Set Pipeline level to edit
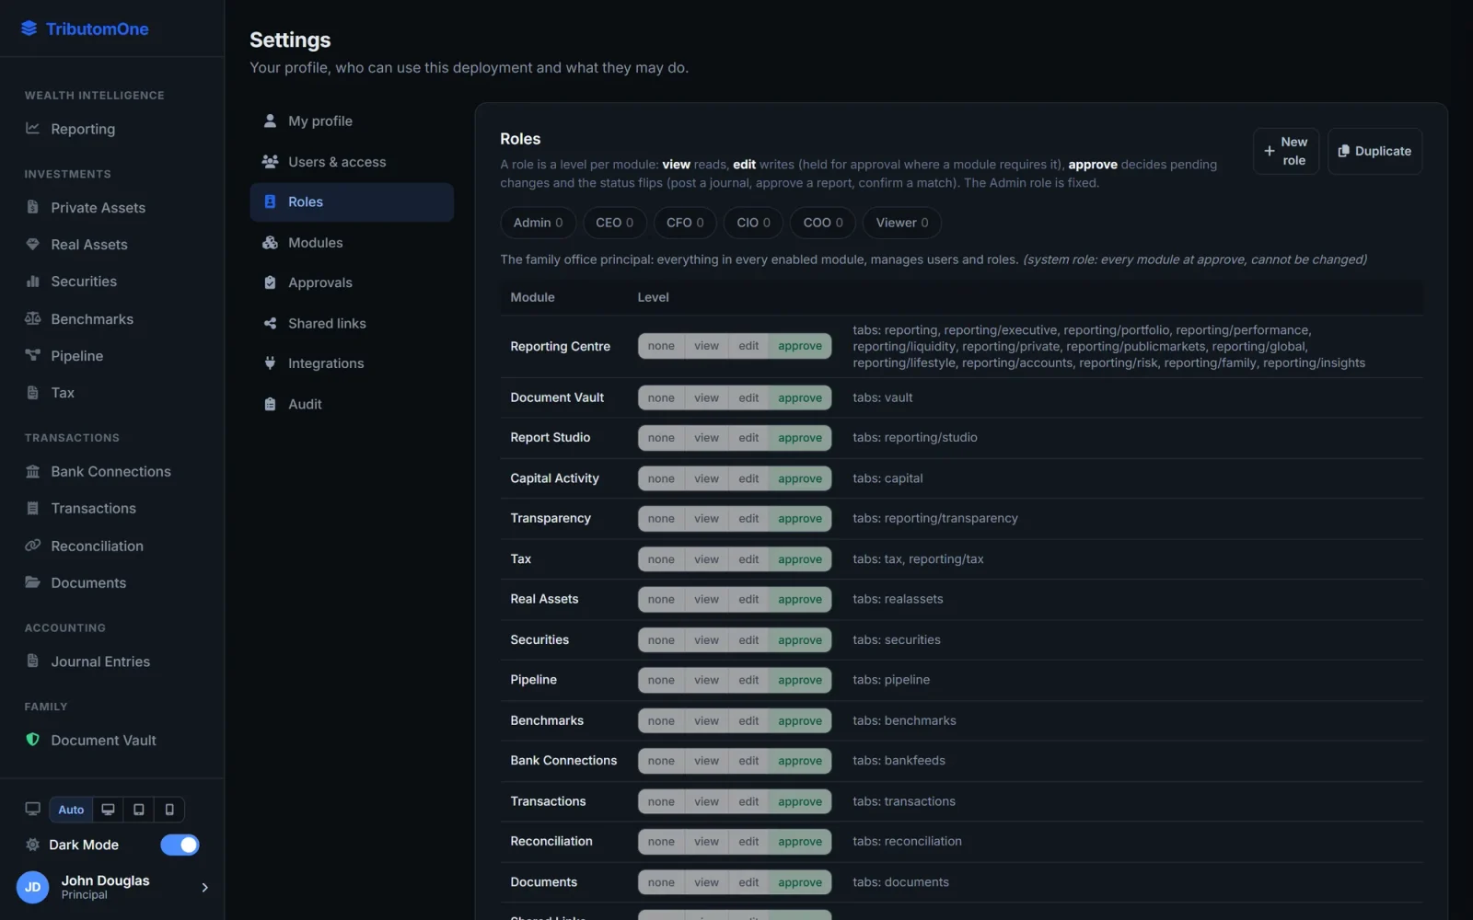This screenshot has width=1473, height=920. coord(748,680)
